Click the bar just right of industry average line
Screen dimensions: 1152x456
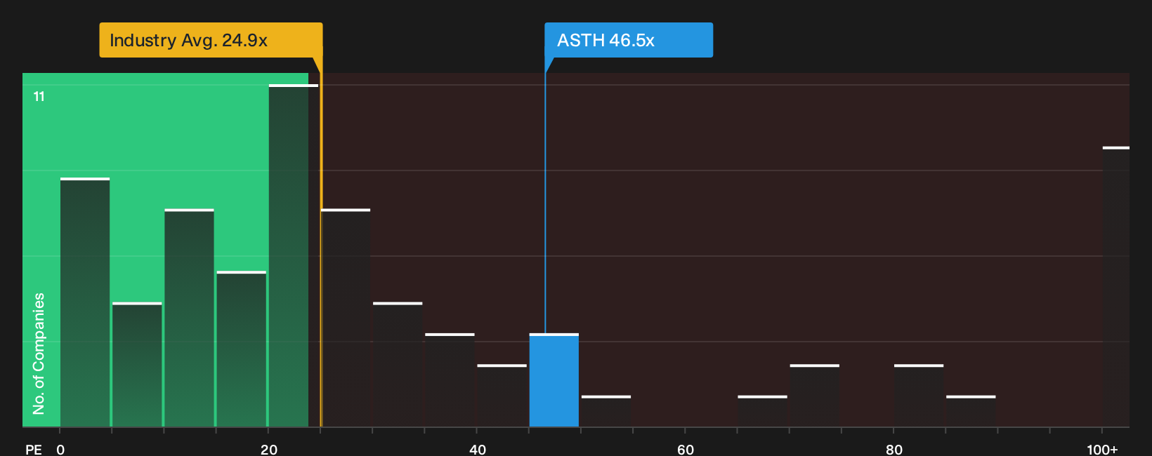pos(346,318)
